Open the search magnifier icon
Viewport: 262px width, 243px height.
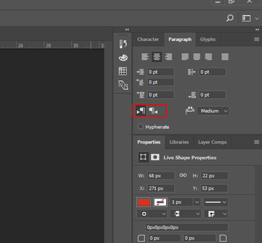(230, 18)
